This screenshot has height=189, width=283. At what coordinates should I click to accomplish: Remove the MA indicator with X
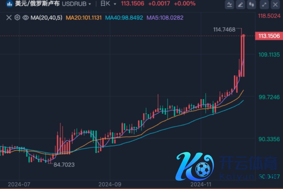9,17
